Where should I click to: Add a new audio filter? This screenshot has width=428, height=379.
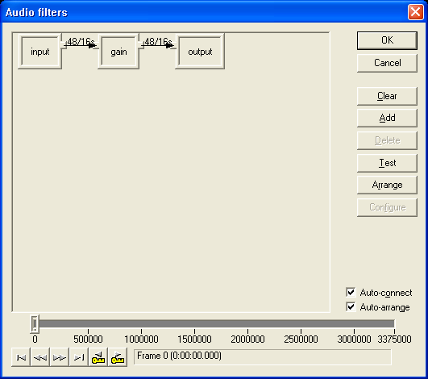[387, 118]
